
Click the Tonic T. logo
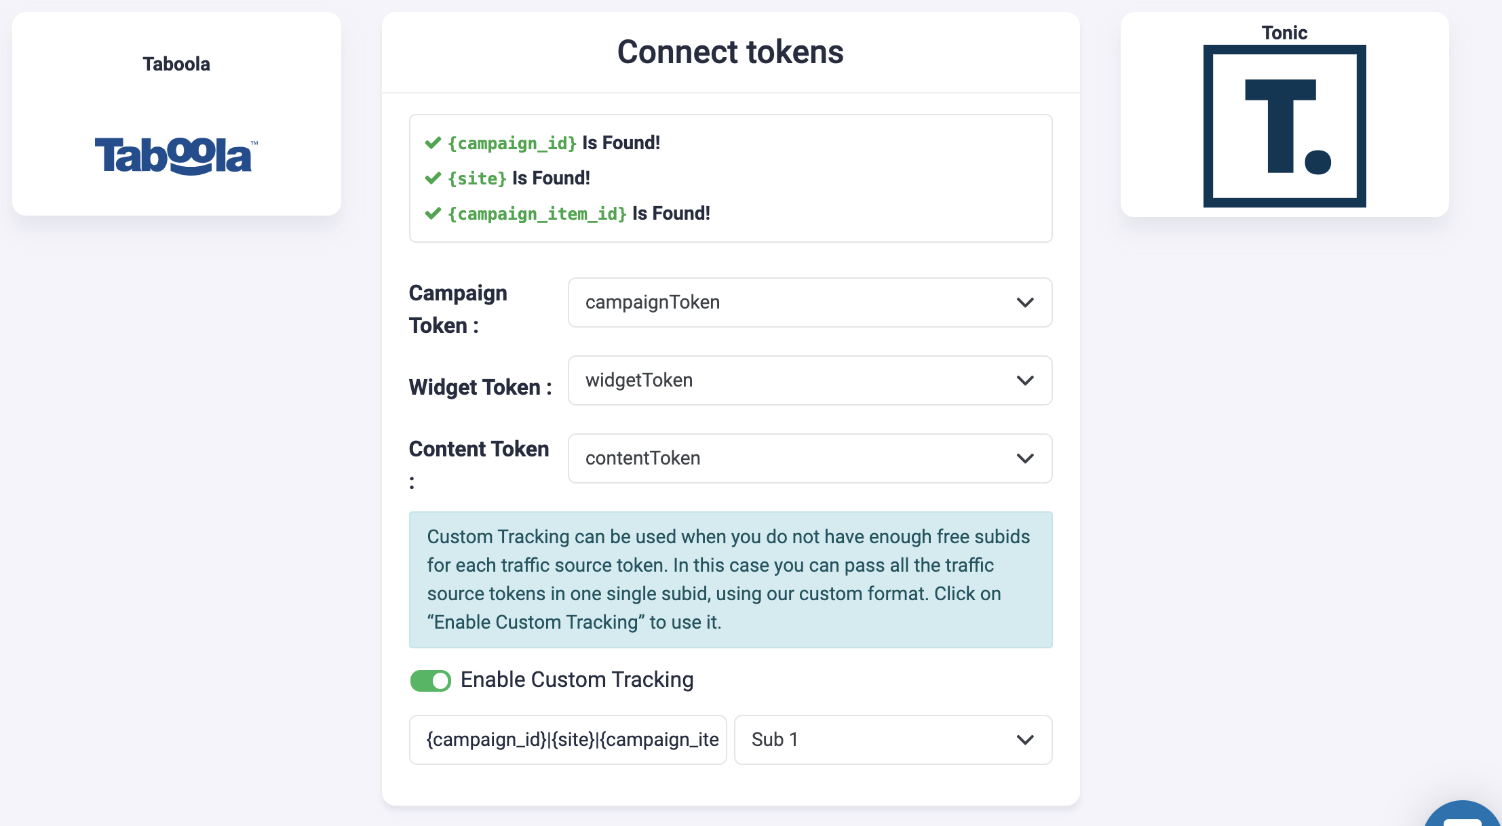click(1284, 126)
